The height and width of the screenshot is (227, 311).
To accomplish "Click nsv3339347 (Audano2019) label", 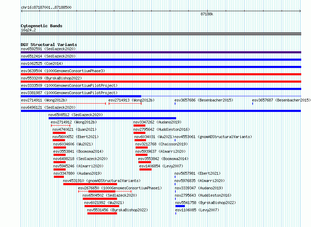I will 199,188.
